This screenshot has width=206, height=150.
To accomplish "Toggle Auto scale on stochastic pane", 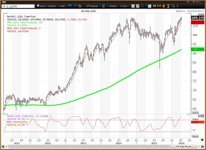I will point(195,136).
